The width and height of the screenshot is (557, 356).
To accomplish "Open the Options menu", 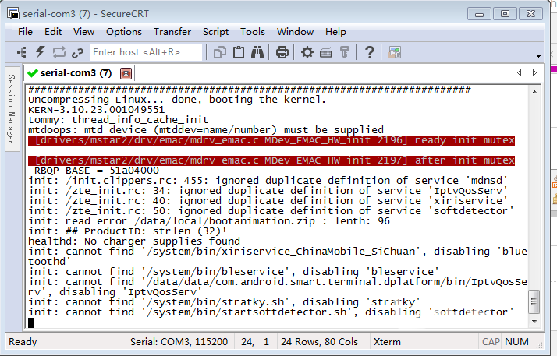I will coord(123,32).
